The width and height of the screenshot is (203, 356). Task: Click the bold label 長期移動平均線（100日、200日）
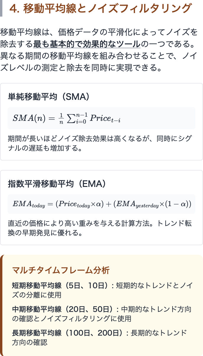(67, 333)
